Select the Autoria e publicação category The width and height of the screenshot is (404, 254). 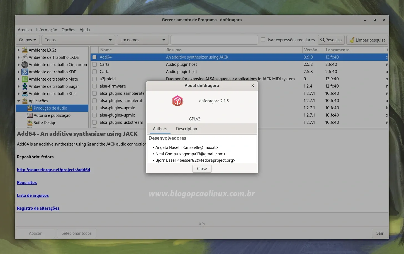tap(52, 115)
